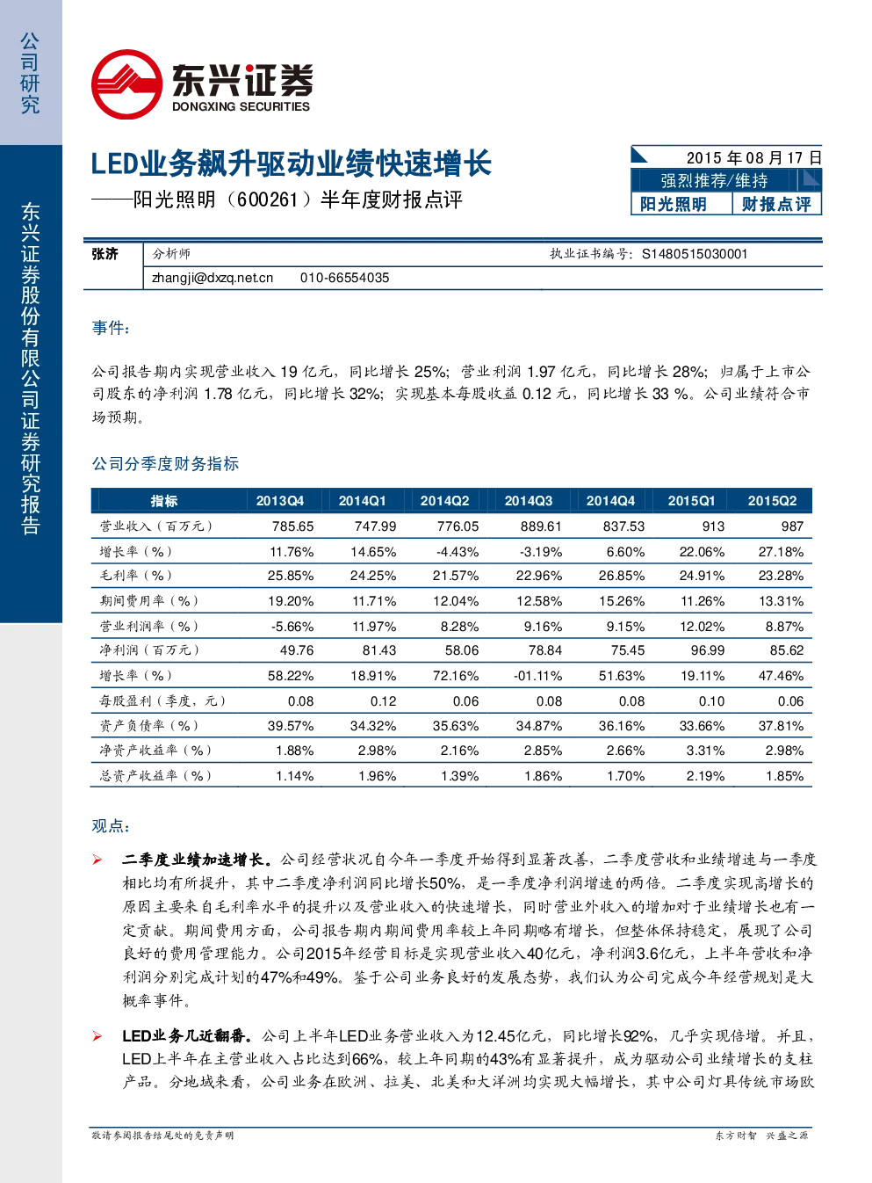
Task: Click the sidebar text 东兴证券股份有限公司证券研究报告
Action: pos(31,368)
